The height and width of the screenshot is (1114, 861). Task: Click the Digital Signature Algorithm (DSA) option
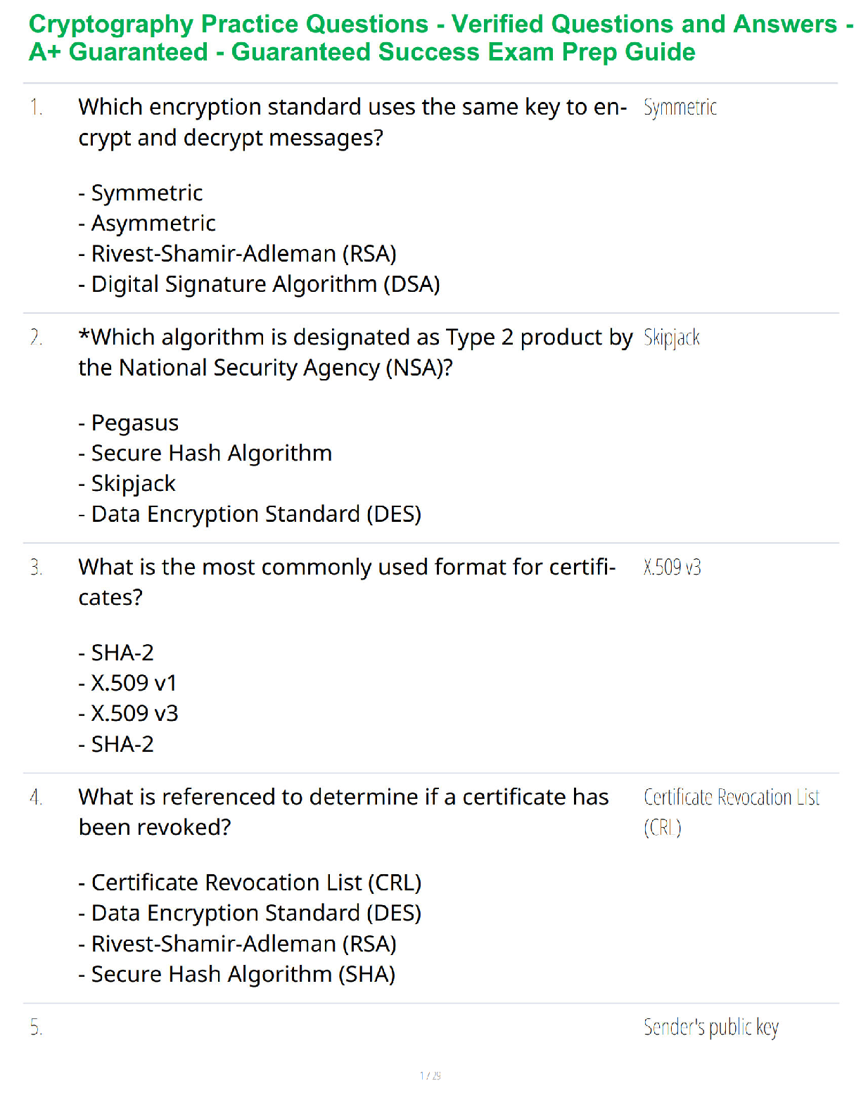tap(260, 284)
